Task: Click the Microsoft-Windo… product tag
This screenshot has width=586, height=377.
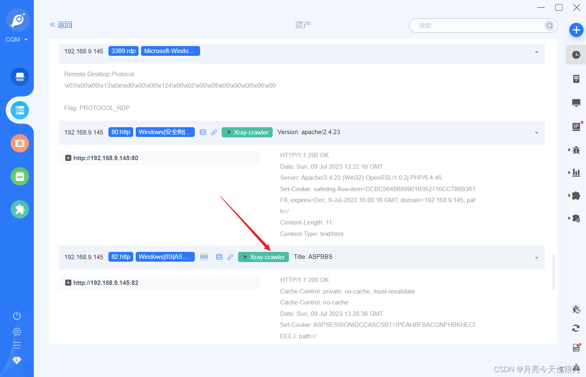Action: click(170, 51)
